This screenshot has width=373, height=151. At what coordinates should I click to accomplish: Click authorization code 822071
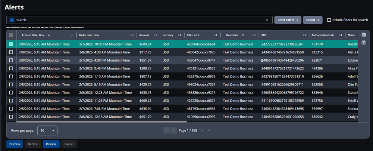point(317,60)
